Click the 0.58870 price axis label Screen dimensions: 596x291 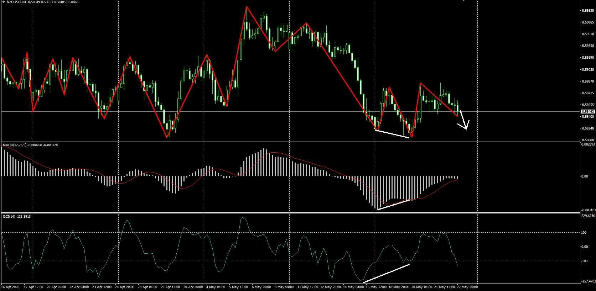(x=588, y=81)
